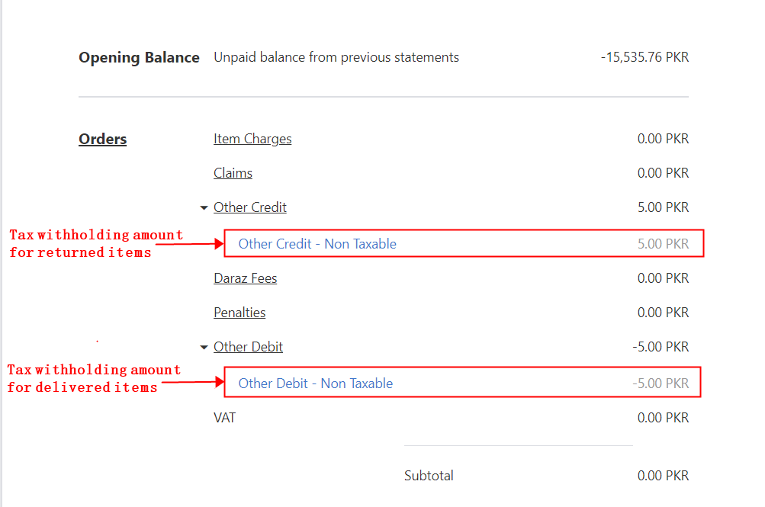The width and height of the screenshot is (765, 507).
Task: Open the Item Charges link
Action: tap(252, 139)
